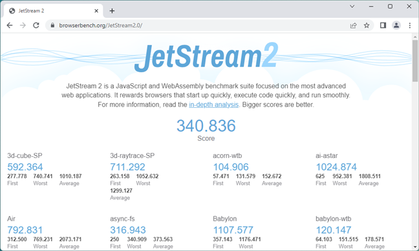Open a new tab with the plus button

click(112, 11)
